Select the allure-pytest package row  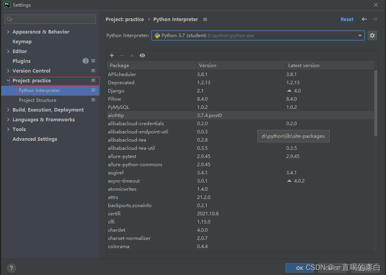tap(240, 156)
